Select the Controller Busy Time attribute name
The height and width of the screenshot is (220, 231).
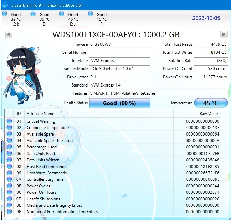click(45, 179)
